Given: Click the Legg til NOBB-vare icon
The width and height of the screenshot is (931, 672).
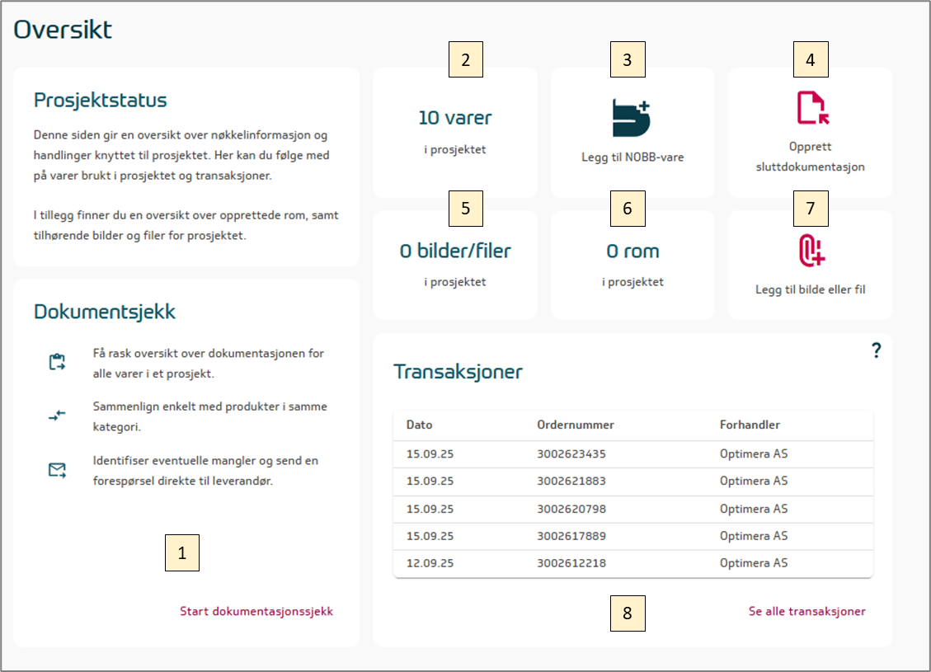Looking at the screenshot, I should (632, 117).
